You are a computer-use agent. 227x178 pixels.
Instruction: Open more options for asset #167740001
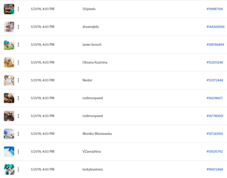click(x=18, y=116)
